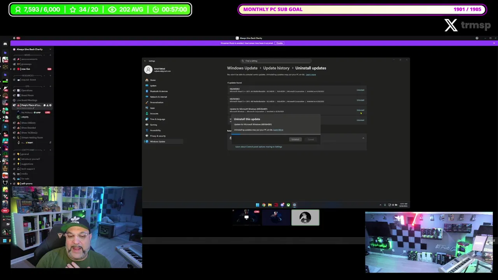Uninstall the fourth listed update
Viewport: 498px width, 280px height.
click(360, 120)
